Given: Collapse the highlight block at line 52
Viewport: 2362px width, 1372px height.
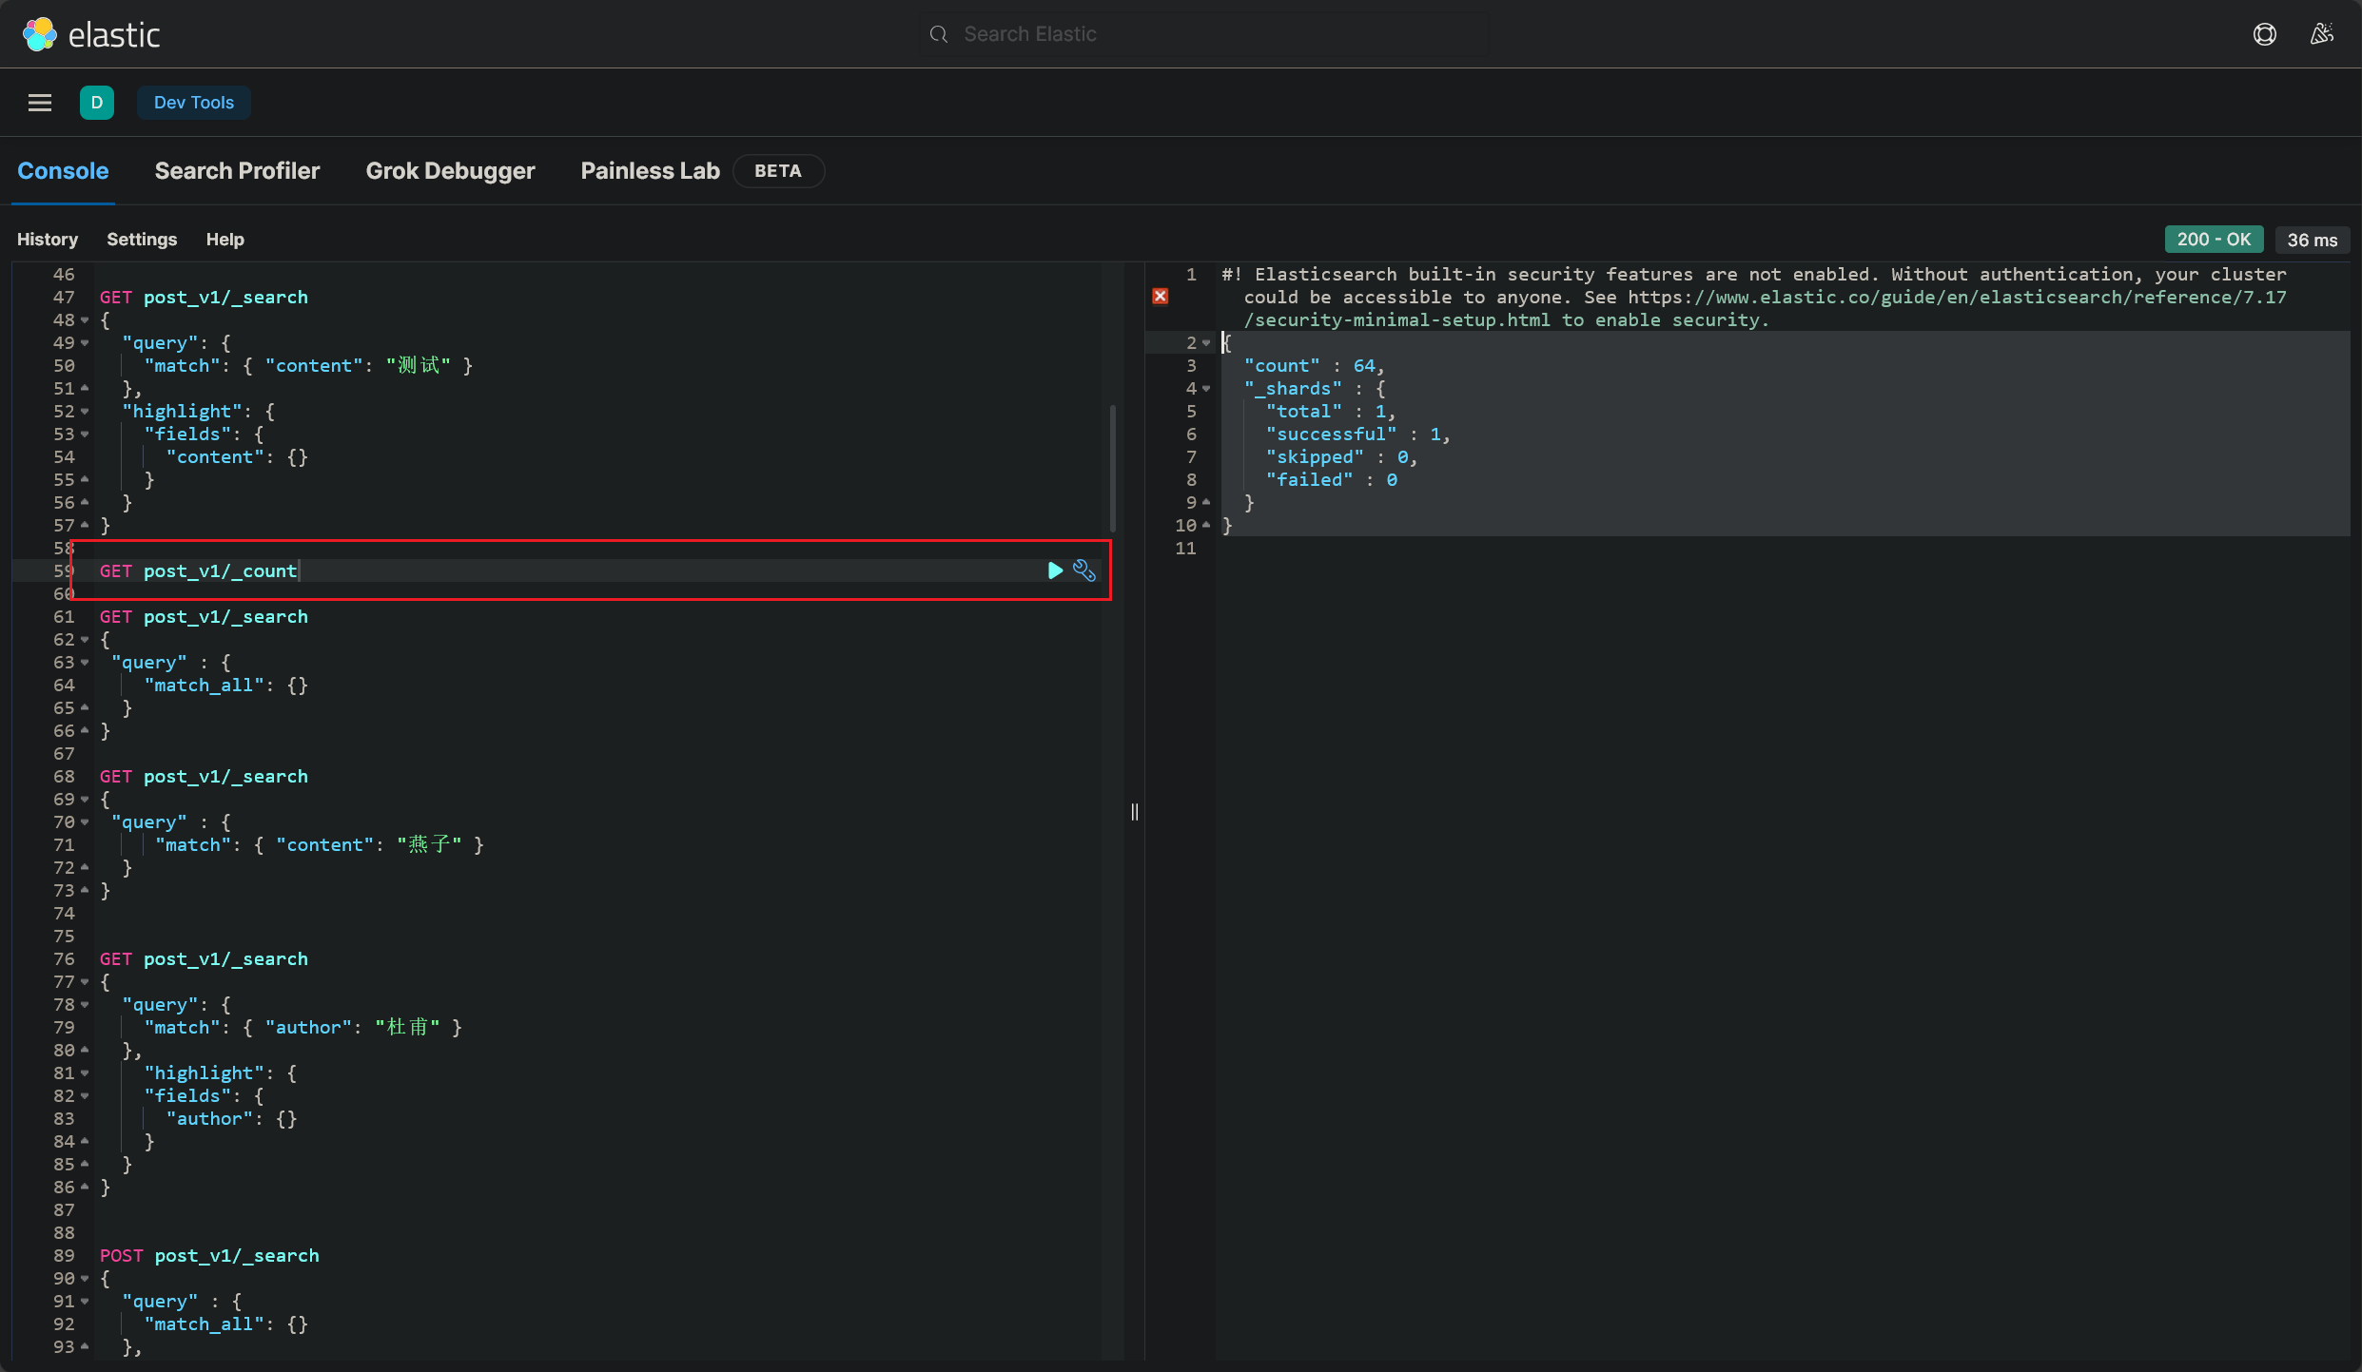Looking at the screenshot, I should pyautogui.click(x=85, y=412).
